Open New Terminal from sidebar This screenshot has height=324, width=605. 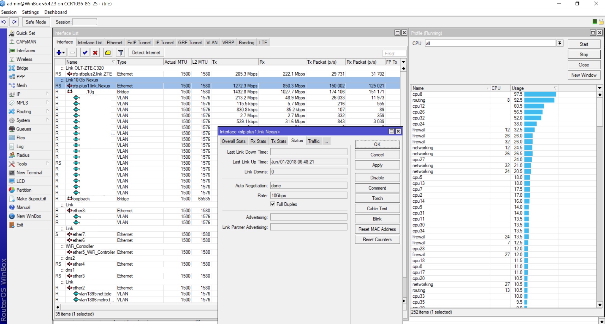29,173
